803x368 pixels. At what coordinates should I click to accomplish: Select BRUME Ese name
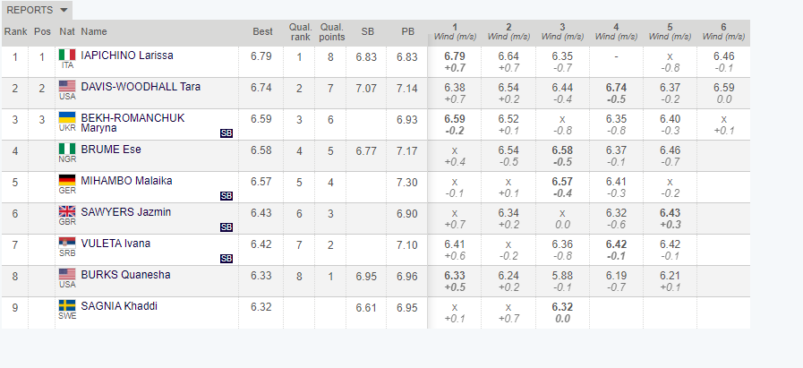111,150
